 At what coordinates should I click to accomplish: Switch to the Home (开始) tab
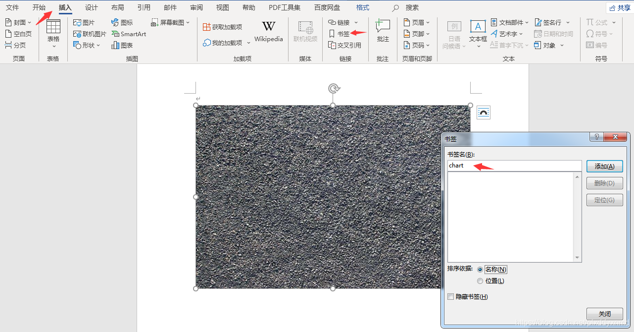(x=39, y=7)
